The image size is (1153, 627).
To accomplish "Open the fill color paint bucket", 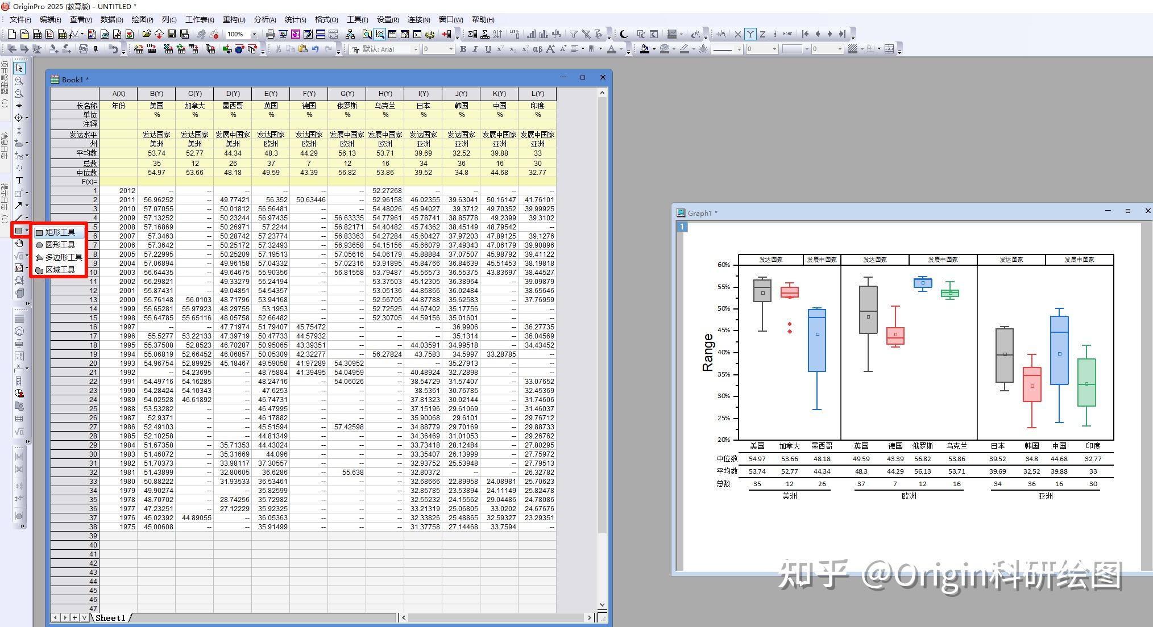I will pyautogui.click(x=644, y=49).
